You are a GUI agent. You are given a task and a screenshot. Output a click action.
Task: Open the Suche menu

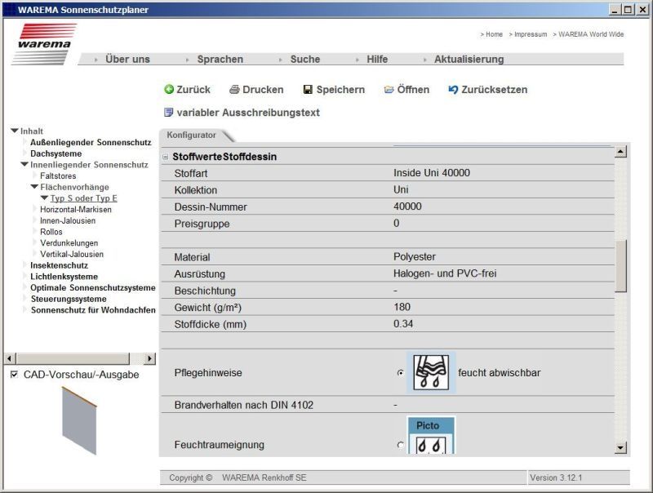[305, 59]
